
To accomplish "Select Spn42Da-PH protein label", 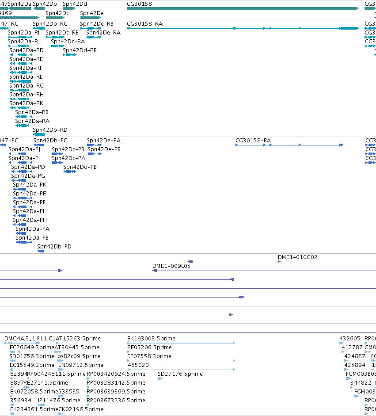I will [30, 220].
